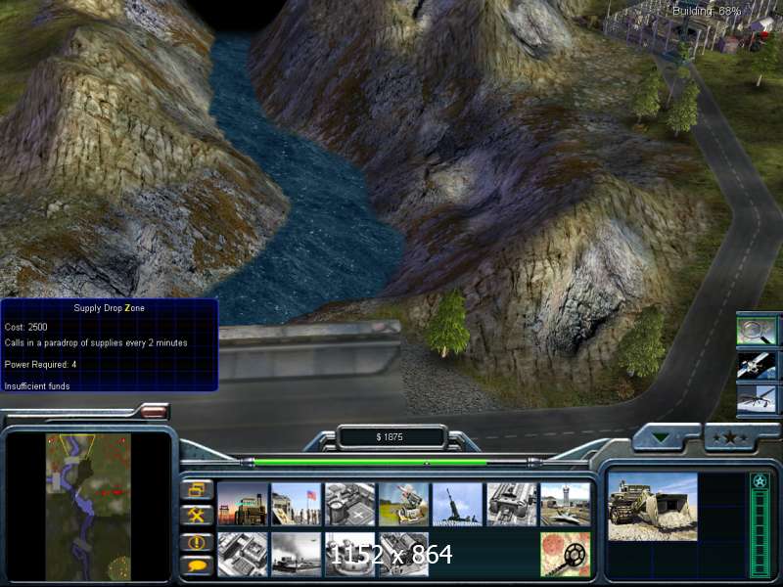Pick the greyed Strategy Center build icon
Viewport: 783px width, 587px height.
[x=243, y=554]
